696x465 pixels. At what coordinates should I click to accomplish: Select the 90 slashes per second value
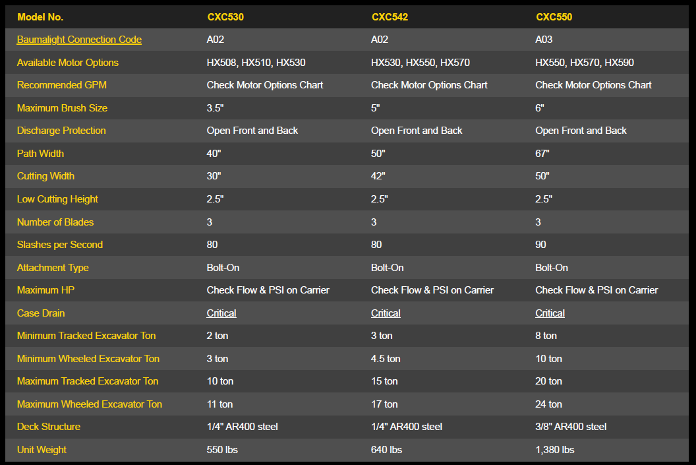click(541, 245)
